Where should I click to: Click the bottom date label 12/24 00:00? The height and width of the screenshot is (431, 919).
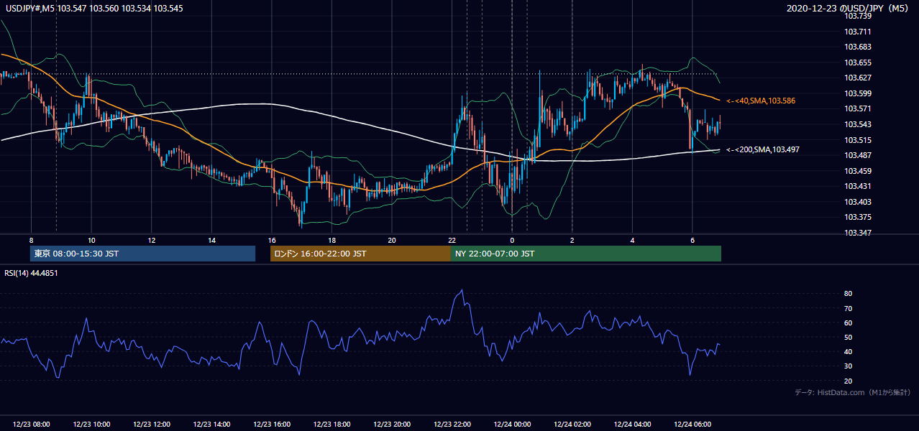[x=512, y=425]
